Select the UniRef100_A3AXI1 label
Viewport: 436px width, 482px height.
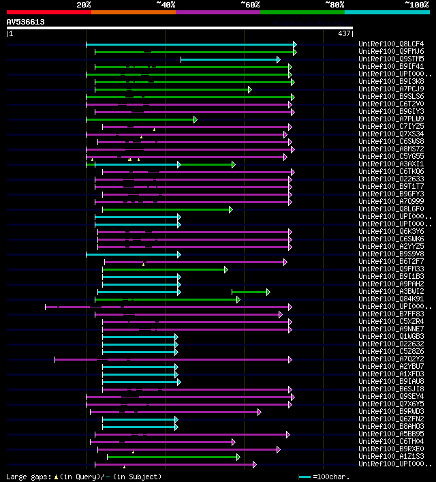click(x=391, y=164)
